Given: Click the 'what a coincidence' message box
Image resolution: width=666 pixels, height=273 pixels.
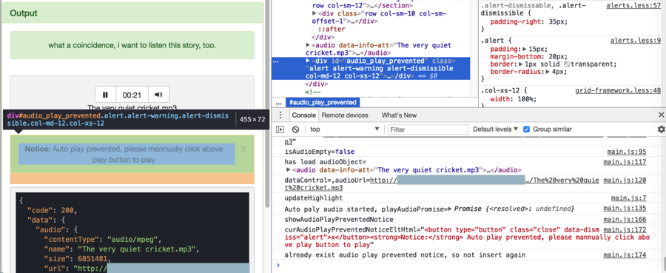Looking at the screenshot, I should tap(132, 45).
